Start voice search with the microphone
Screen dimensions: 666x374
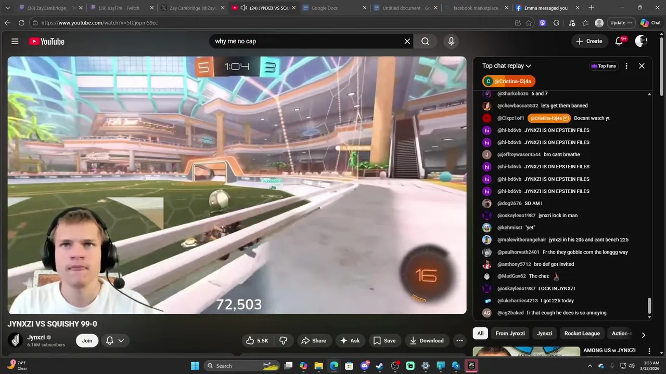[451, 41]
